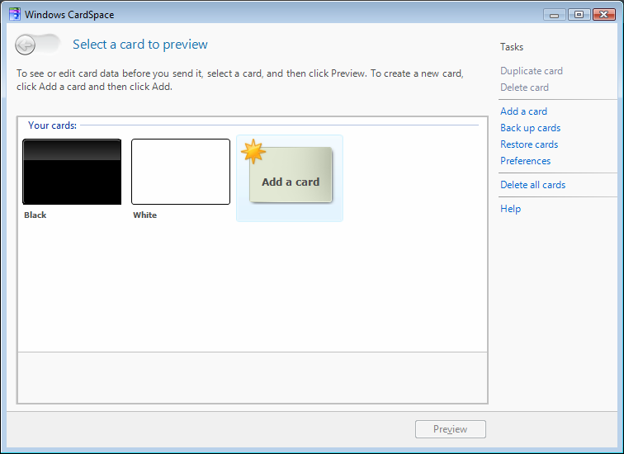Select the White card thumbnail
624x454 pixels.
click(x=181, y=172)
